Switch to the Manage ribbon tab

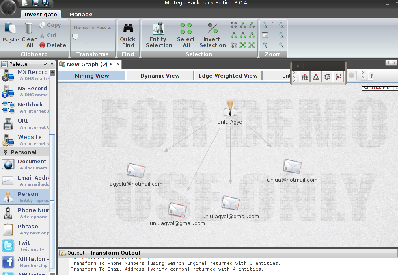81,15
